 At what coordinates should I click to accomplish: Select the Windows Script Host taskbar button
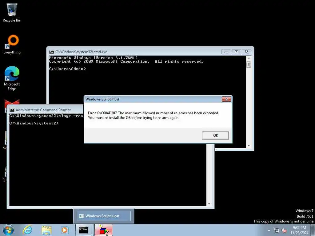click(x=103, y=230)
